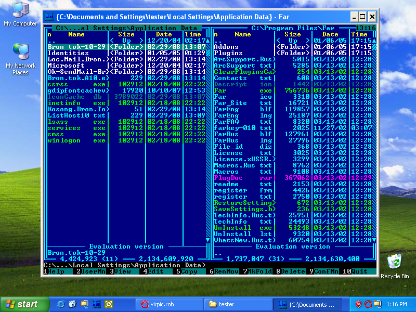Screen dimensions: 416x312
Task: Select the winlogon exe file
Action: [126, 140]
